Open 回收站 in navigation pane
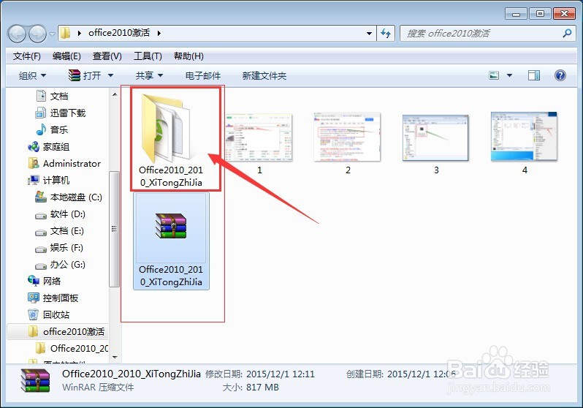The width and height of the screenshot is (583, 408). (x=49, y=314)
